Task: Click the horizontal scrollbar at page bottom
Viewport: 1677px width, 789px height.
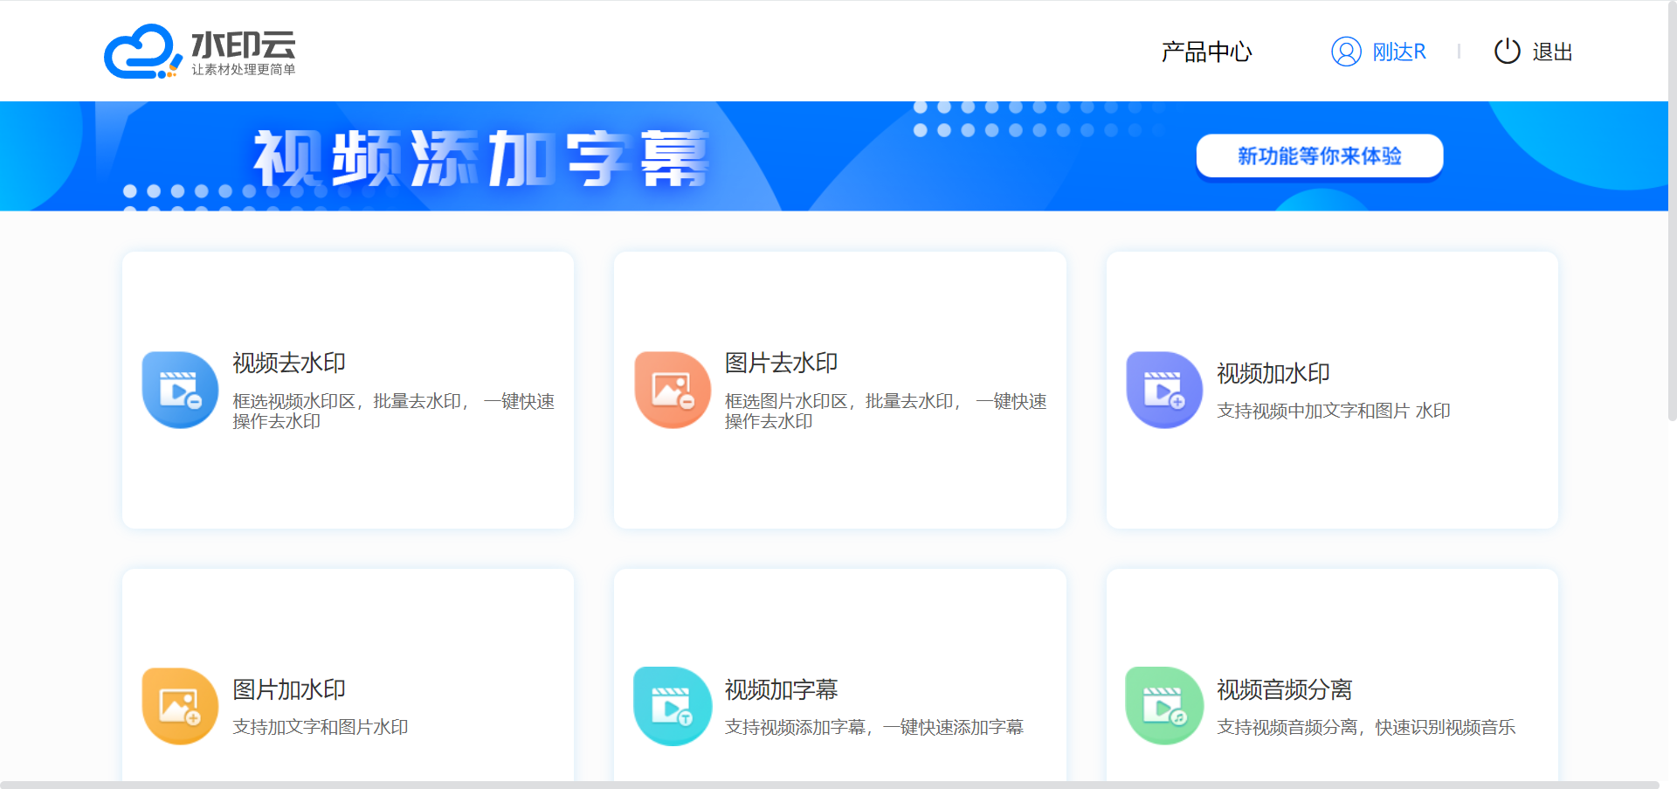Action: click(x=830, y=785)
